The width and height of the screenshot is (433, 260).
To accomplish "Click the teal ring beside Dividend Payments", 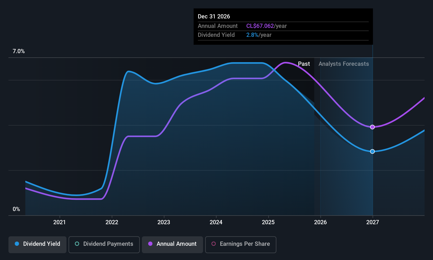I will coord(77,244).
